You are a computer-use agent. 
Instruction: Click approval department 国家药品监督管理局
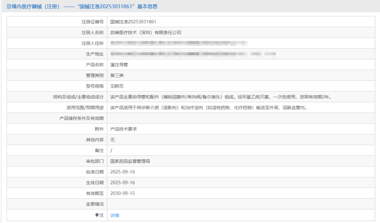[x=130, y=161]
